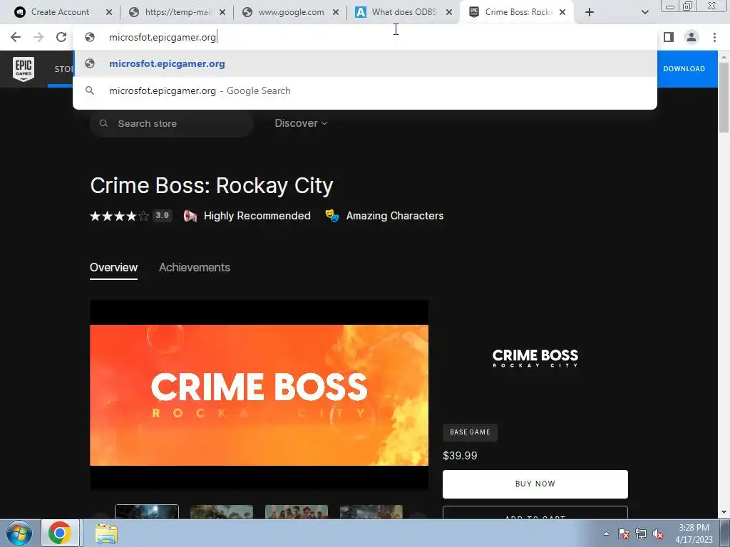730x547 pixels.
Task: Click the scrollbar down arrow
Action: (x=724, y=513)
